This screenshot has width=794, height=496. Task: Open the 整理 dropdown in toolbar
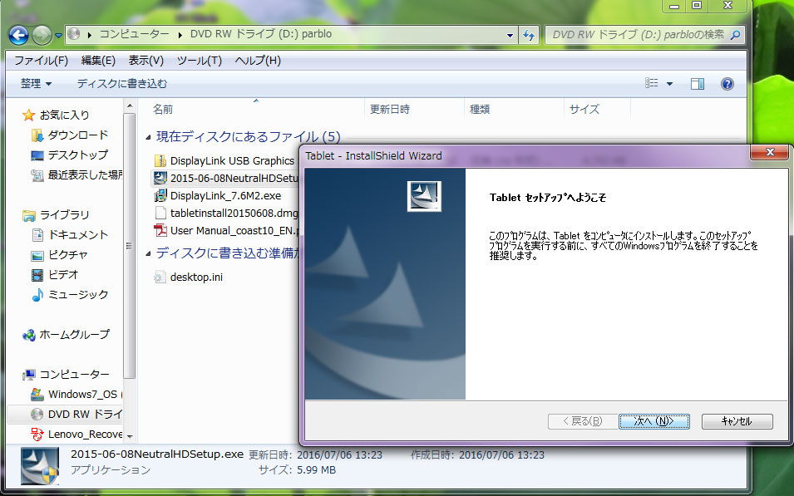pyautogui.click(x=36, y=84)
